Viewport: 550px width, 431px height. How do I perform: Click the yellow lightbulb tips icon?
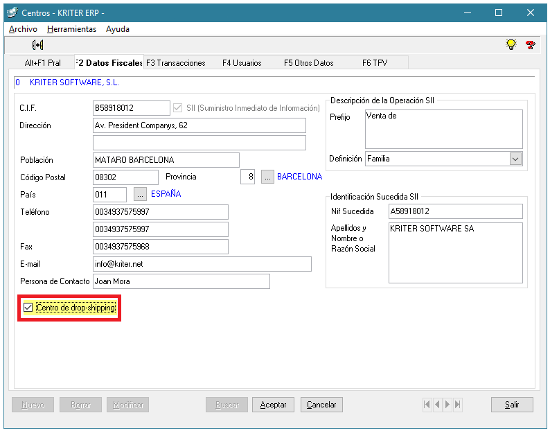click(511, 44)
